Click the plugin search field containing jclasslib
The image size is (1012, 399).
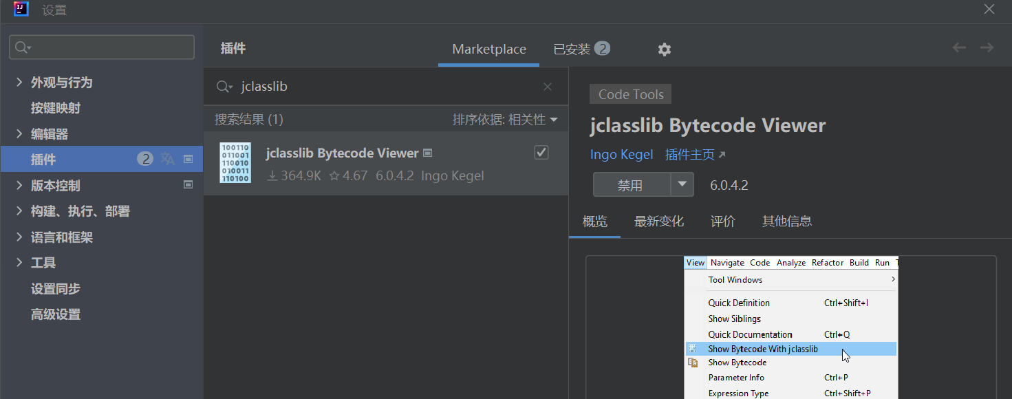[x=386, y=87]
